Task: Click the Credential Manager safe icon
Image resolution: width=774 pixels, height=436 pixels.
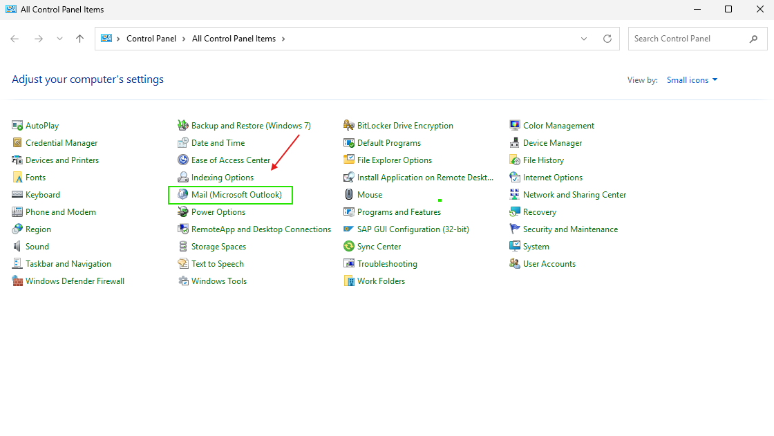Action: (17, 143)
